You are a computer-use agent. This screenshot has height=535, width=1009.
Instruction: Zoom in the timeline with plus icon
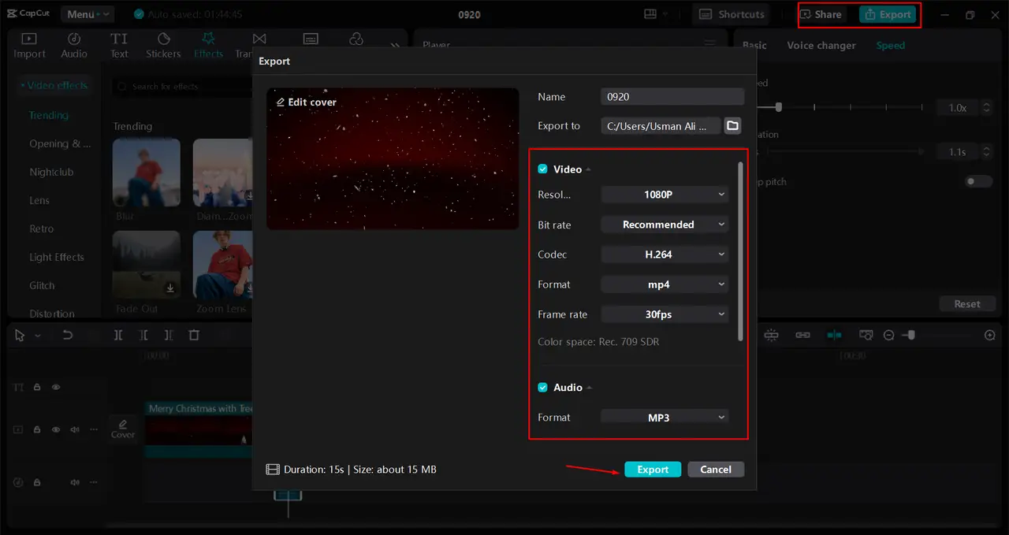click(x=990, y=335)
